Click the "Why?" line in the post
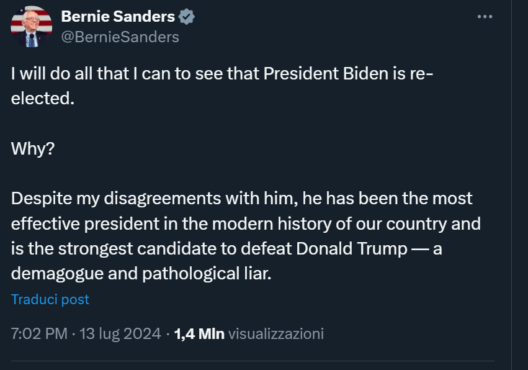Screen dimensions: 528x370 [x=32, y=149]
